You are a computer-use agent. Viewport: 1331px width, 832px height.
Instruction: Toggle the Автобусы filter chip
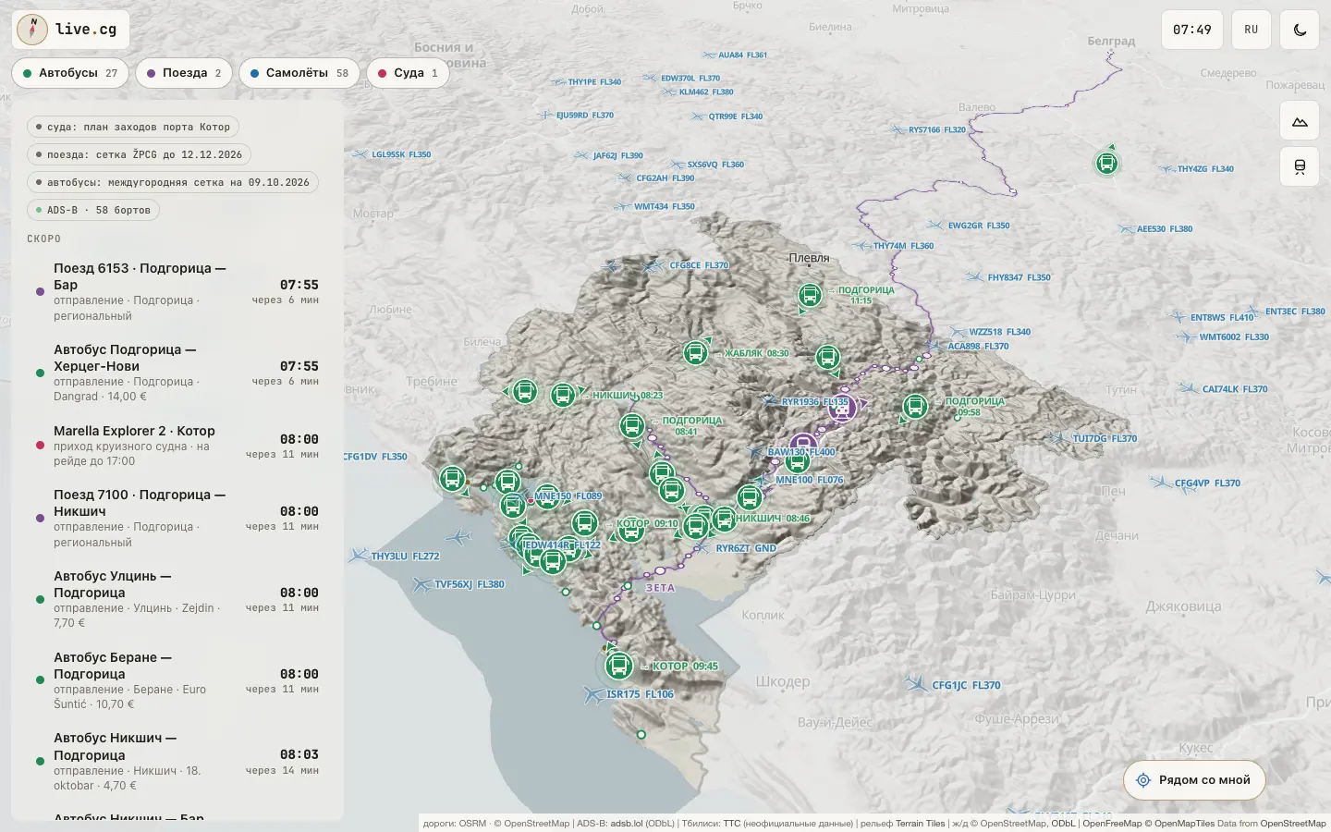coord(70,73)
